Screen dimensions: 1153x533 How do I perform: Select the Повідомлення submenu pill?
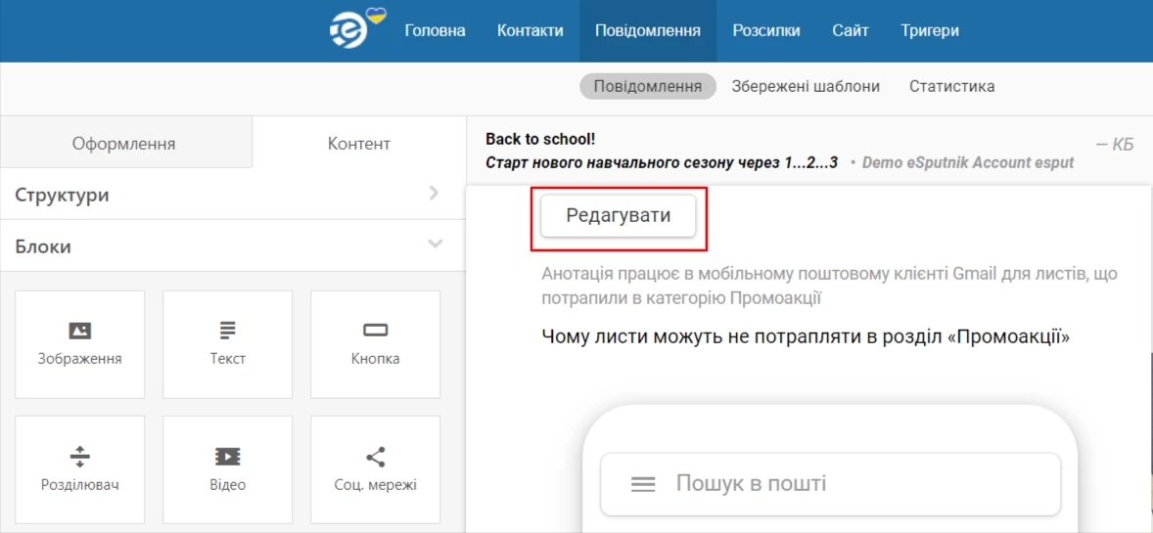tap(648, 87)
